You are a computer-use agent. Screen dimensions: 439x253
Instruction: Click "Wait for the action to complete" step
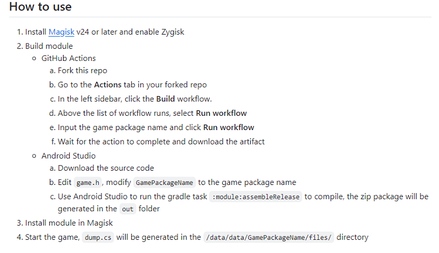click(x=161, y=142)
